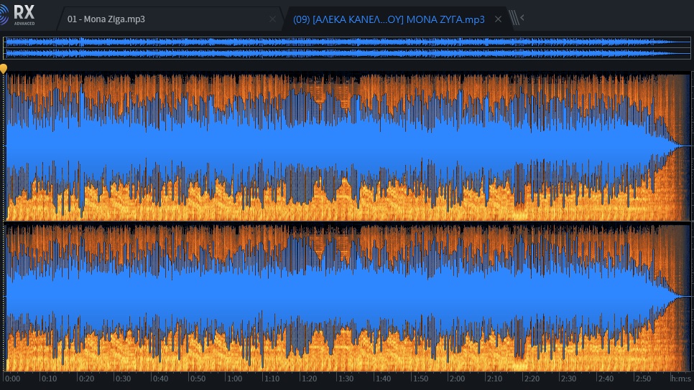Close the ΜΟΝΑ ΖΥΓΑ.mp3 tab

[x=498, y=19]
